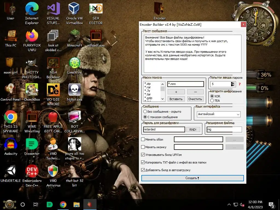
Task: Click the mask list scroll-down arrow
Action: point(162,99)
